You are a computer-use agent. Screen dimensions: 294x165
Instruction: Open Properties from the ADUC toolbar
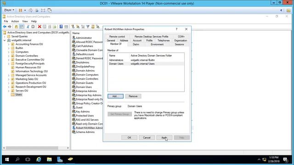point(45,27)
